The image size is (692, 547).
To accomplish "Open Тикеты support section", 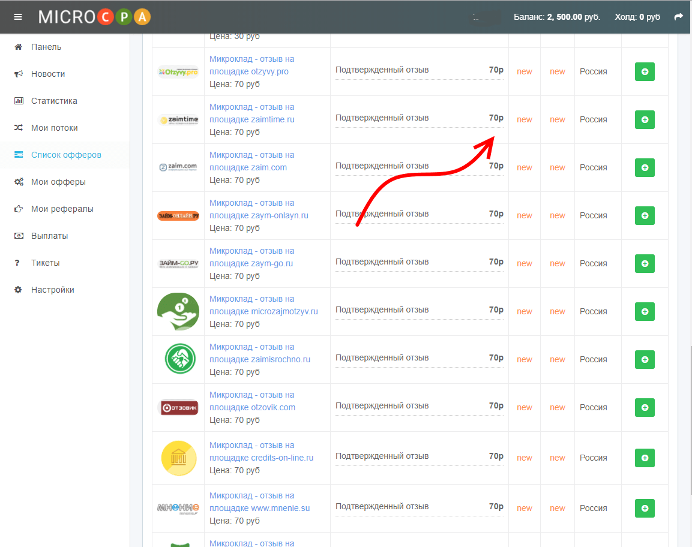I will tap(46, 263).
